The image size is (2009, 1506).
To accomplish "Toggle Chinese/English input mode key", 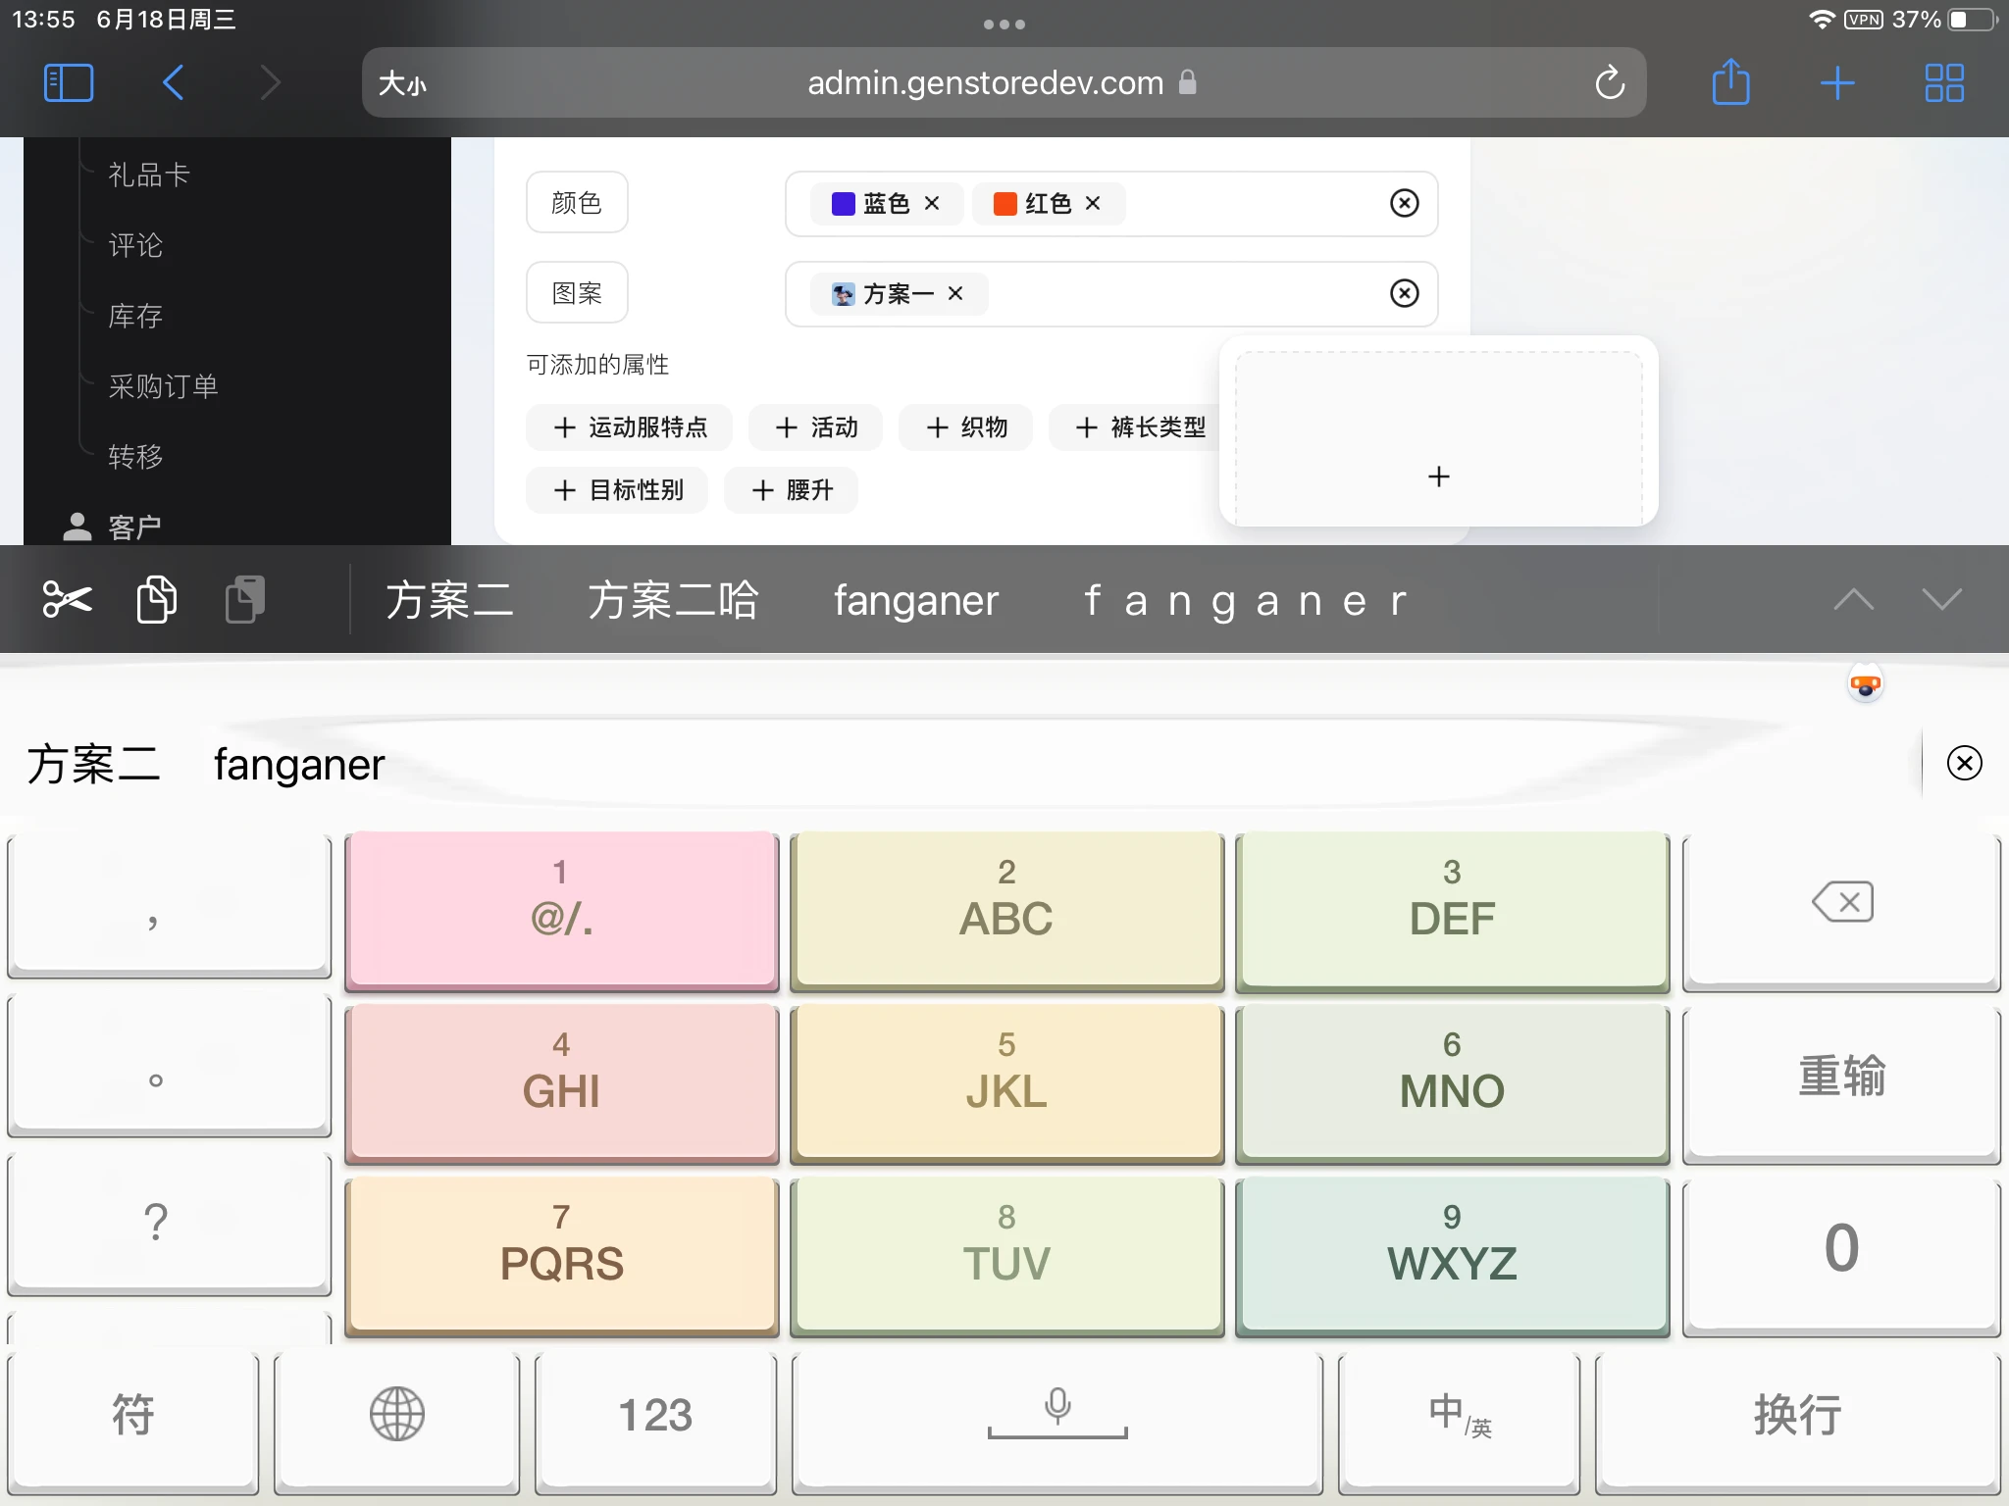I will coord(1459,1414).
